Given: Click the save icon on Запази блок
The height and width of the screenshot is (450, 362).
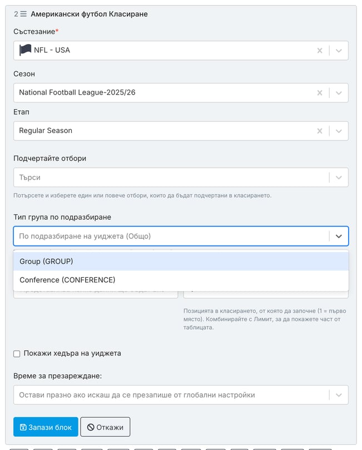Looking at the screenshot, I should tap(23, 427).
